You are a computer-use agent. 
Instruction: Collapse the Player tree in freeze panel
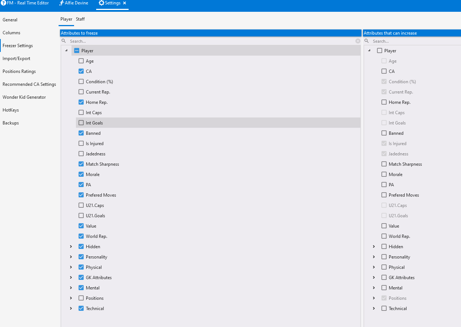click(x=66, y=51)
